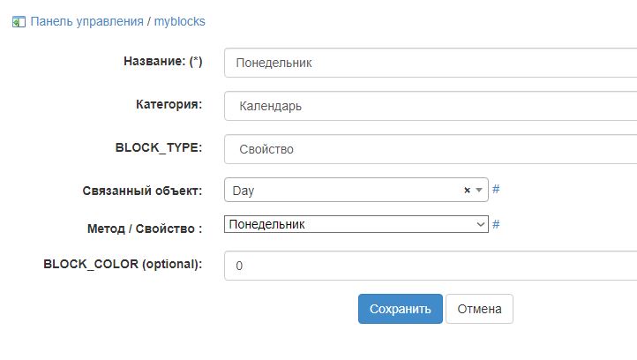Click the Категория: label
Viewport: 637px width, 360px height.
[169, 104]
